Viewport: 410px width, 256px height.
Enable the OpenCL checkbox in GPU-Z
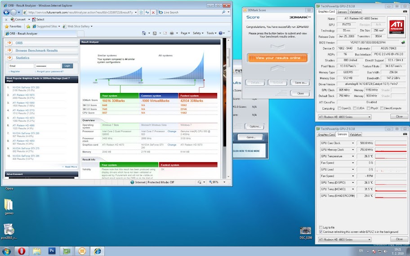pyautogui.click(x=339, y=108)
